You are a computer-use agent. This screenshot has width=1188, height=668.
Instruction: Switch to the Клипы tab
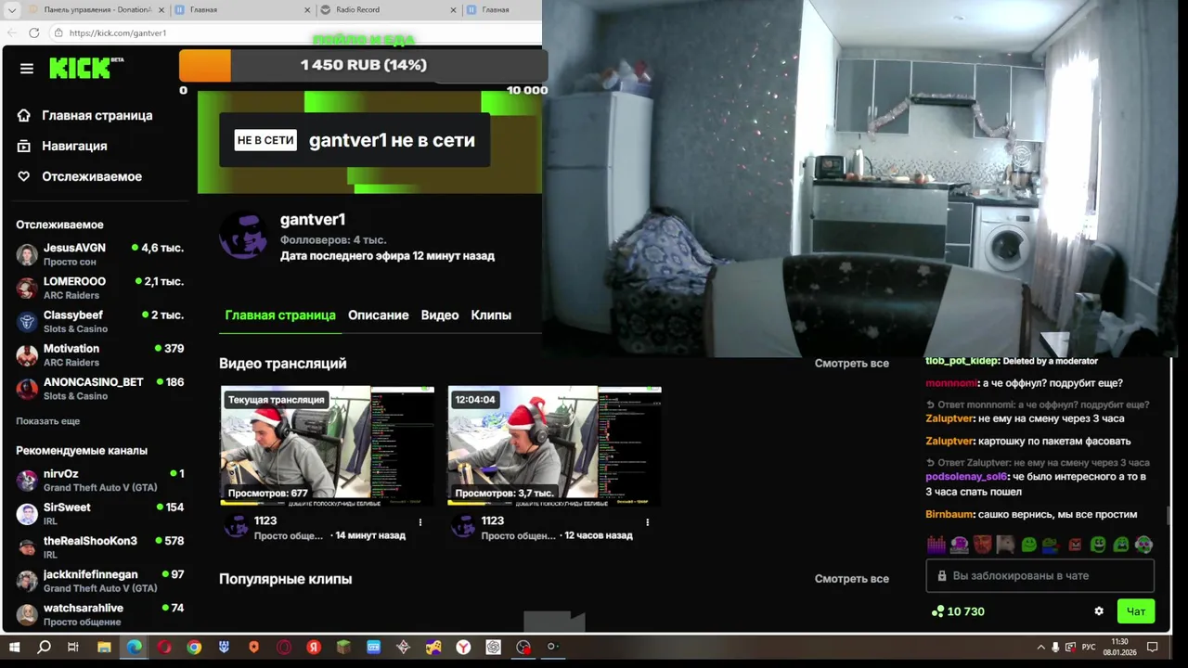click(x=491, y=315)
